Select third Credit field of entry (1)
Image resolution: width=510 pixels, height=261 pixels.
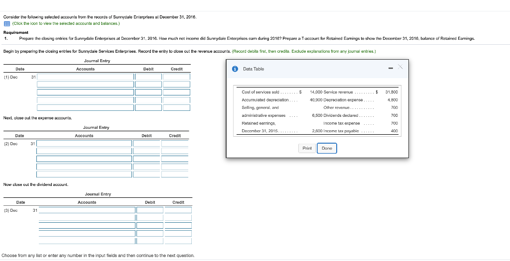click(x=177, y=92)
